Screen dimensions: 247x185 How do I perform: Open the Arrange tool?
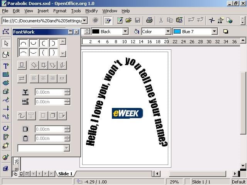pos(6,145)
